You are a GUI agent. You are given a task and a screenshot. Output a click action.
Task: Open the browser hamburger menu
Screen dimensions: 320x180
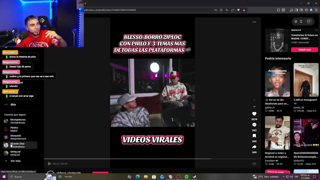click(x=316, y=10)
